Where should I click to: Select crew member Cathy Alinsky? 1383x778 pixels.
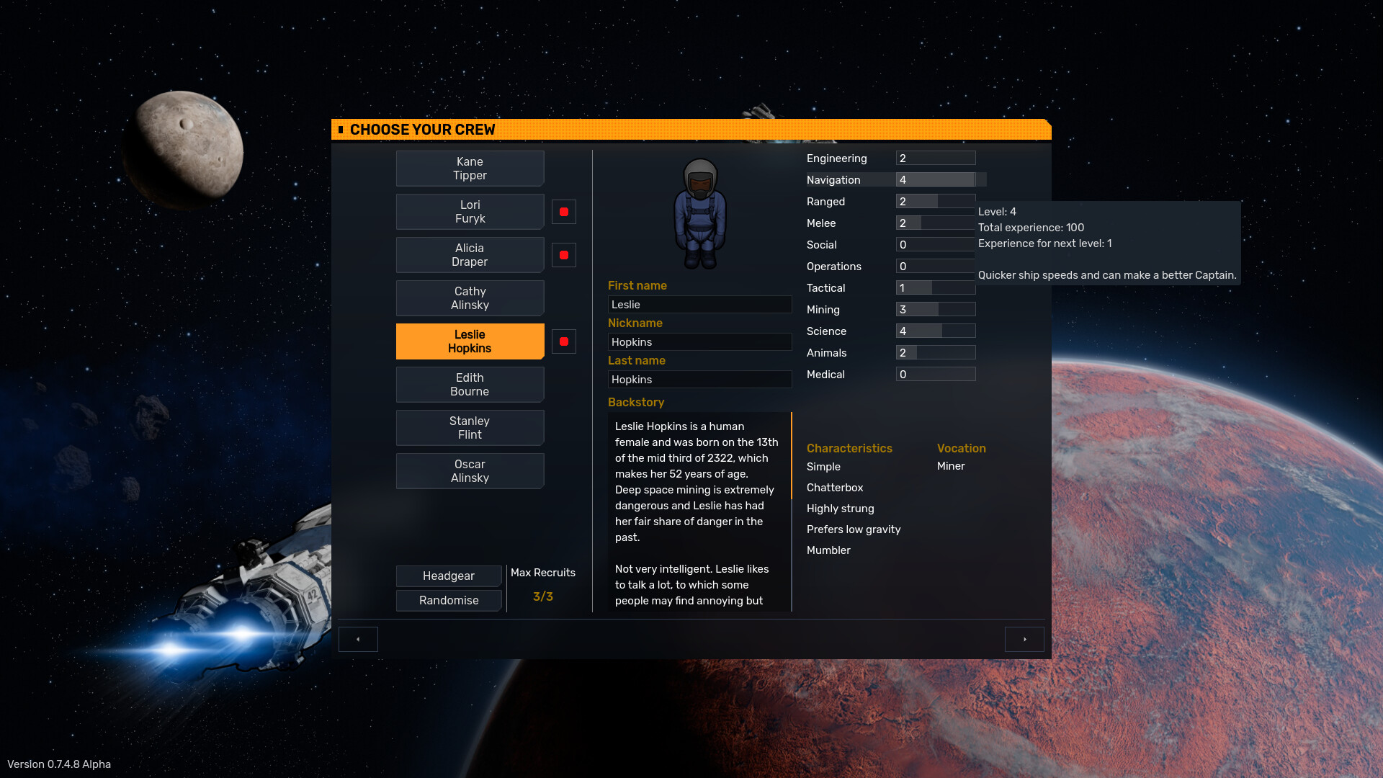coord(470,298)
